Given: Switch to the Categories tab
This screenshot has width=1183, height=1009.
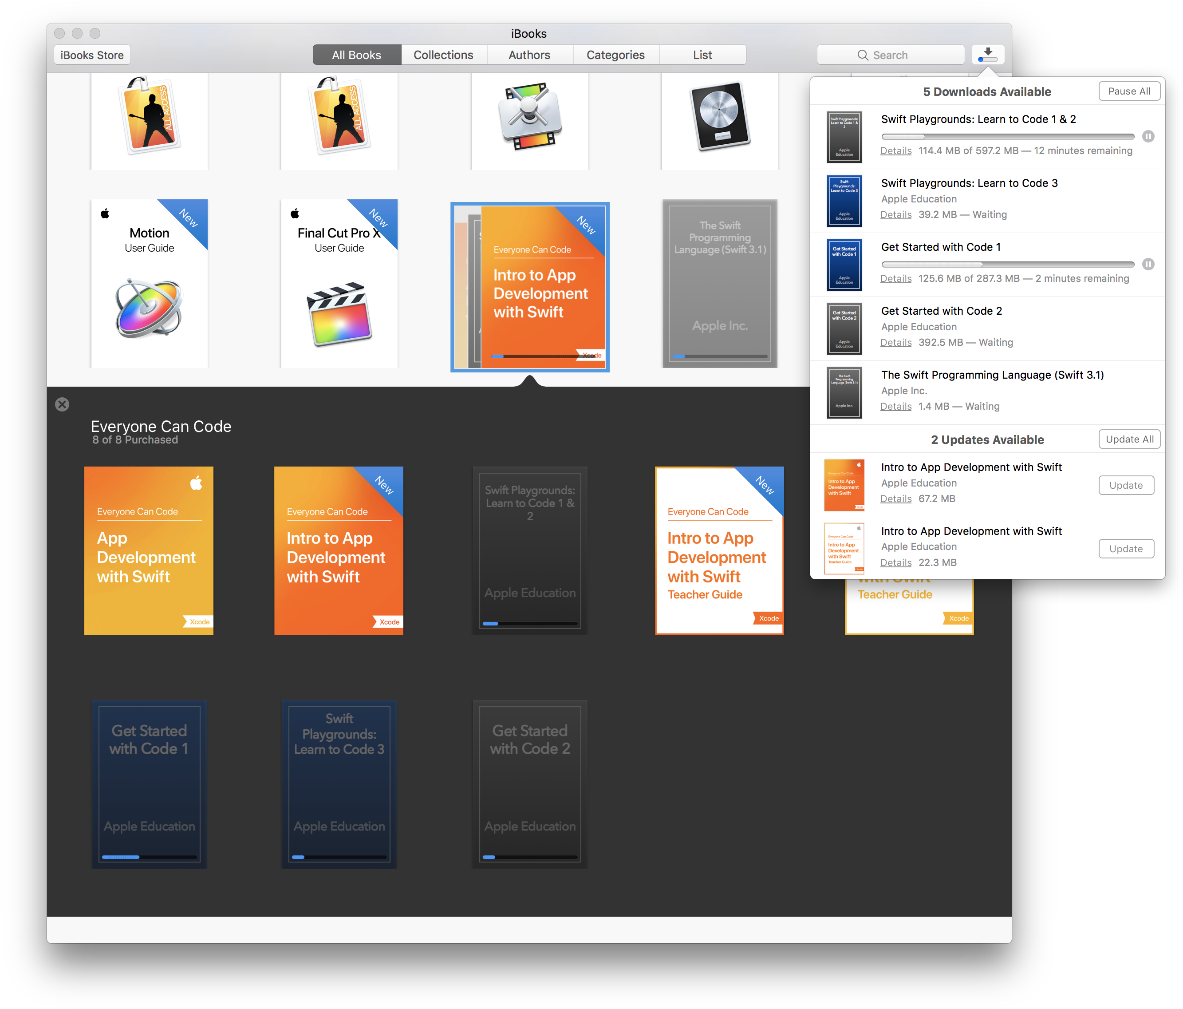Looking at the screenshot, I should coord(615,55).
